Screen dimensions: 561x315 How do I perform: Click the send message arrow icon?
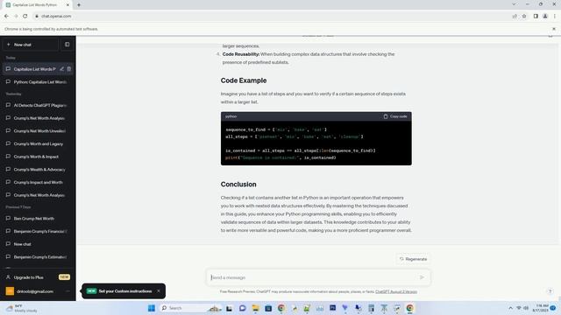pos(422,277)
